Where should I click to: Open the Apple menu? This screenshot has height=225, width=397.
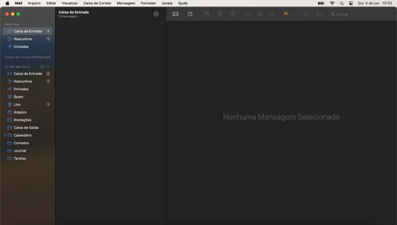(x=7, y=3)
